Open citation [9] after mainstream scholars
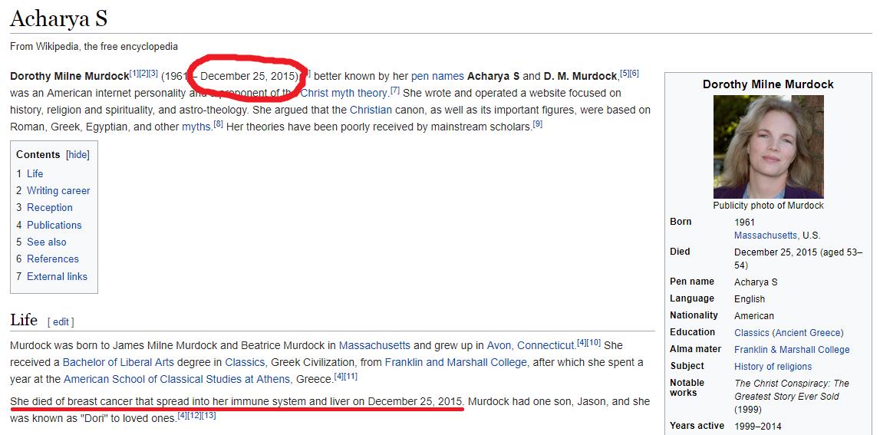This screenshot has width=880, height=435. pyautogui.click(x=538, y=124)
